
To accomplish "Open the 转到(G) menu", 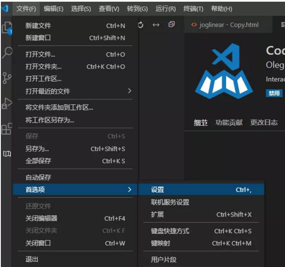I will [x=137, y=8].
